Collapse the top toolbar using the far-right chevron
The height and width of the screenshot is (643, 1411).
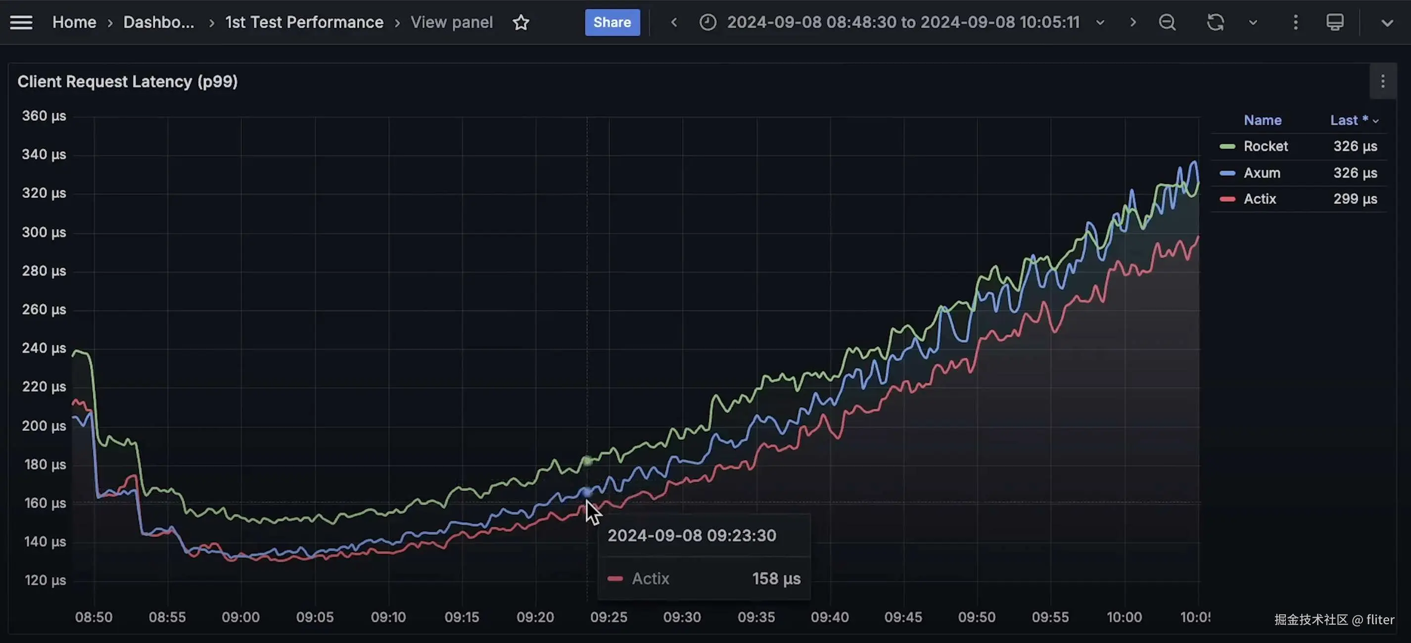pos(1386,22)
